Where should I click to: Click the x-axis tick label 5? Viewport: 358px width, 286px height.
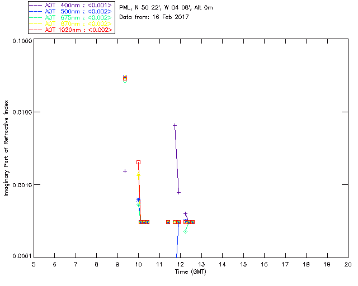34,265
